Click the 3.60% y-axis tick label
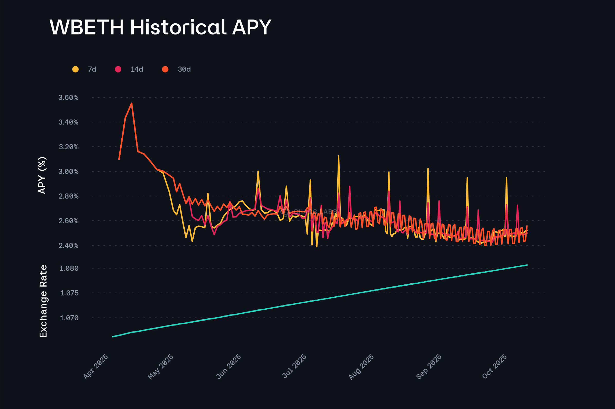Screen dimensions: 615x409 click(x=68, y=98)
